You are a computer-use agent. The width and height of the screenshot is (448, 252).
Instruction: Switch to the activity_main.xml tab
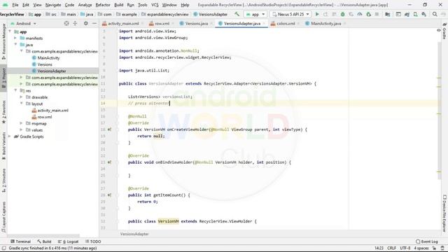pyautogui.click(x=123, y=23)
